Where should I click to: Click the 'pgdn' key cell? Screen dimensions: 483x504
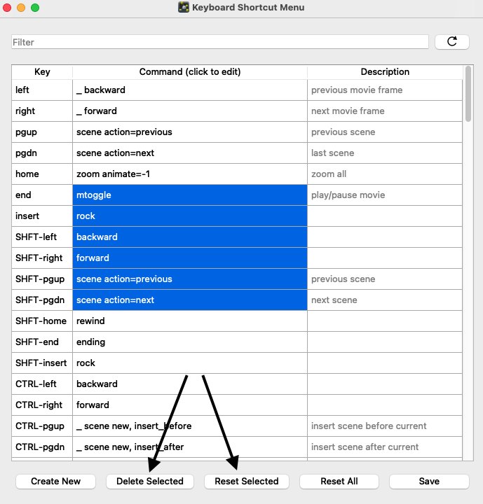42,153
